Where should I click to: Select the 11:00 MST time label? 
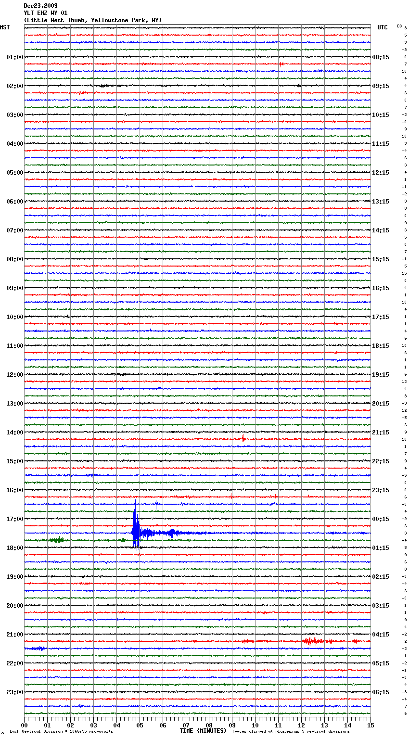(14, 346)
